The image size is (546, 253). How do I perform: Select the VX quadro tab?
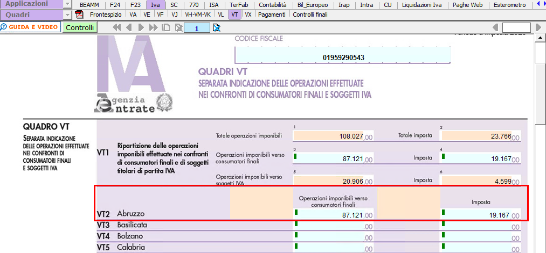[x=248, y=15]
